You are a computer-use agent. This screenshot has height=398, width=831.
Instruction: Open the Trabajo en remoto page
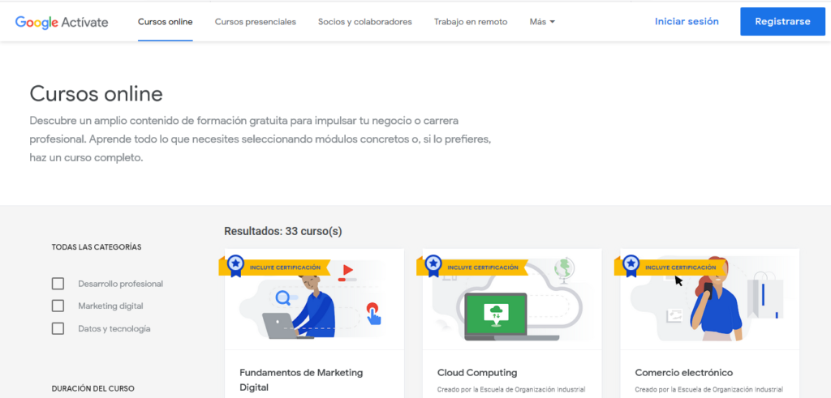[x=471, y=22]
